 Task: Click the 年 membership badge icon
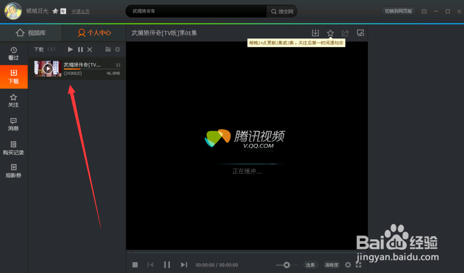[63, 11]
